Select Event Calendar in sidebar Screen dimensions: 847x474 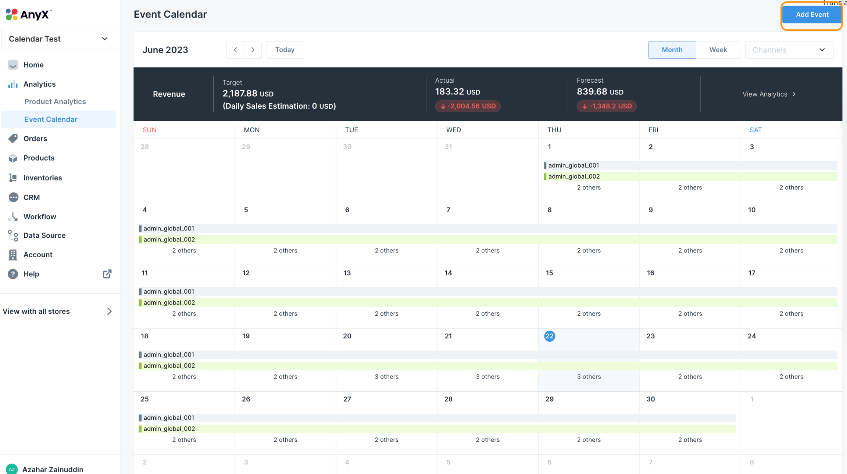[51, 119]
